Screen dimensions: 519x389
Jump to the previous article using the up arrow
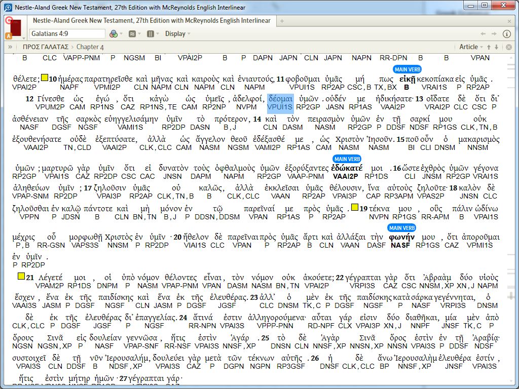[x=489, y=47]
